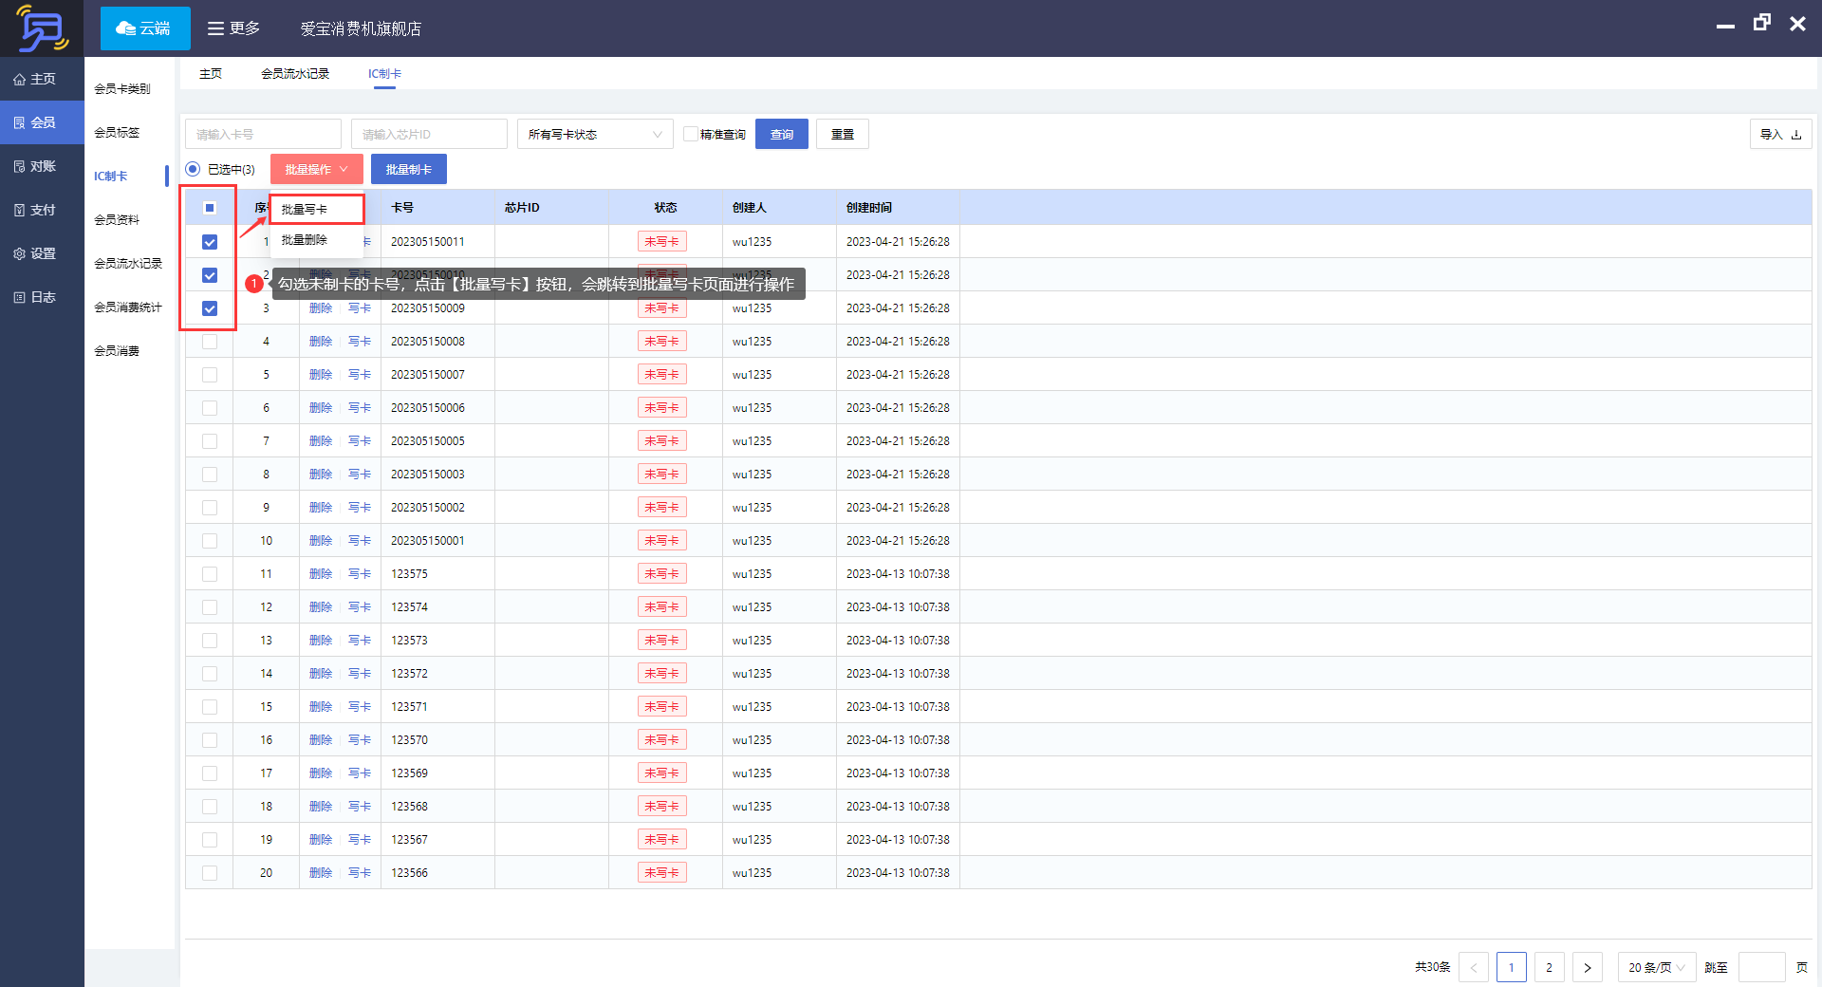This screenshot has height=987, width=1822.
Task: Open IC制卡 in submenu
Action: point(111,176)
